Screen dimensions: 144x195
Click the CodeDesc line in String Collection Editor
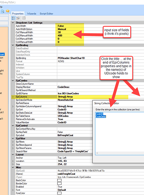101,116
